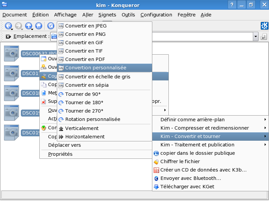Expand Kim - Convertir et tourner submenu
The height and width of the screenshot is (201, 269).
210,136
